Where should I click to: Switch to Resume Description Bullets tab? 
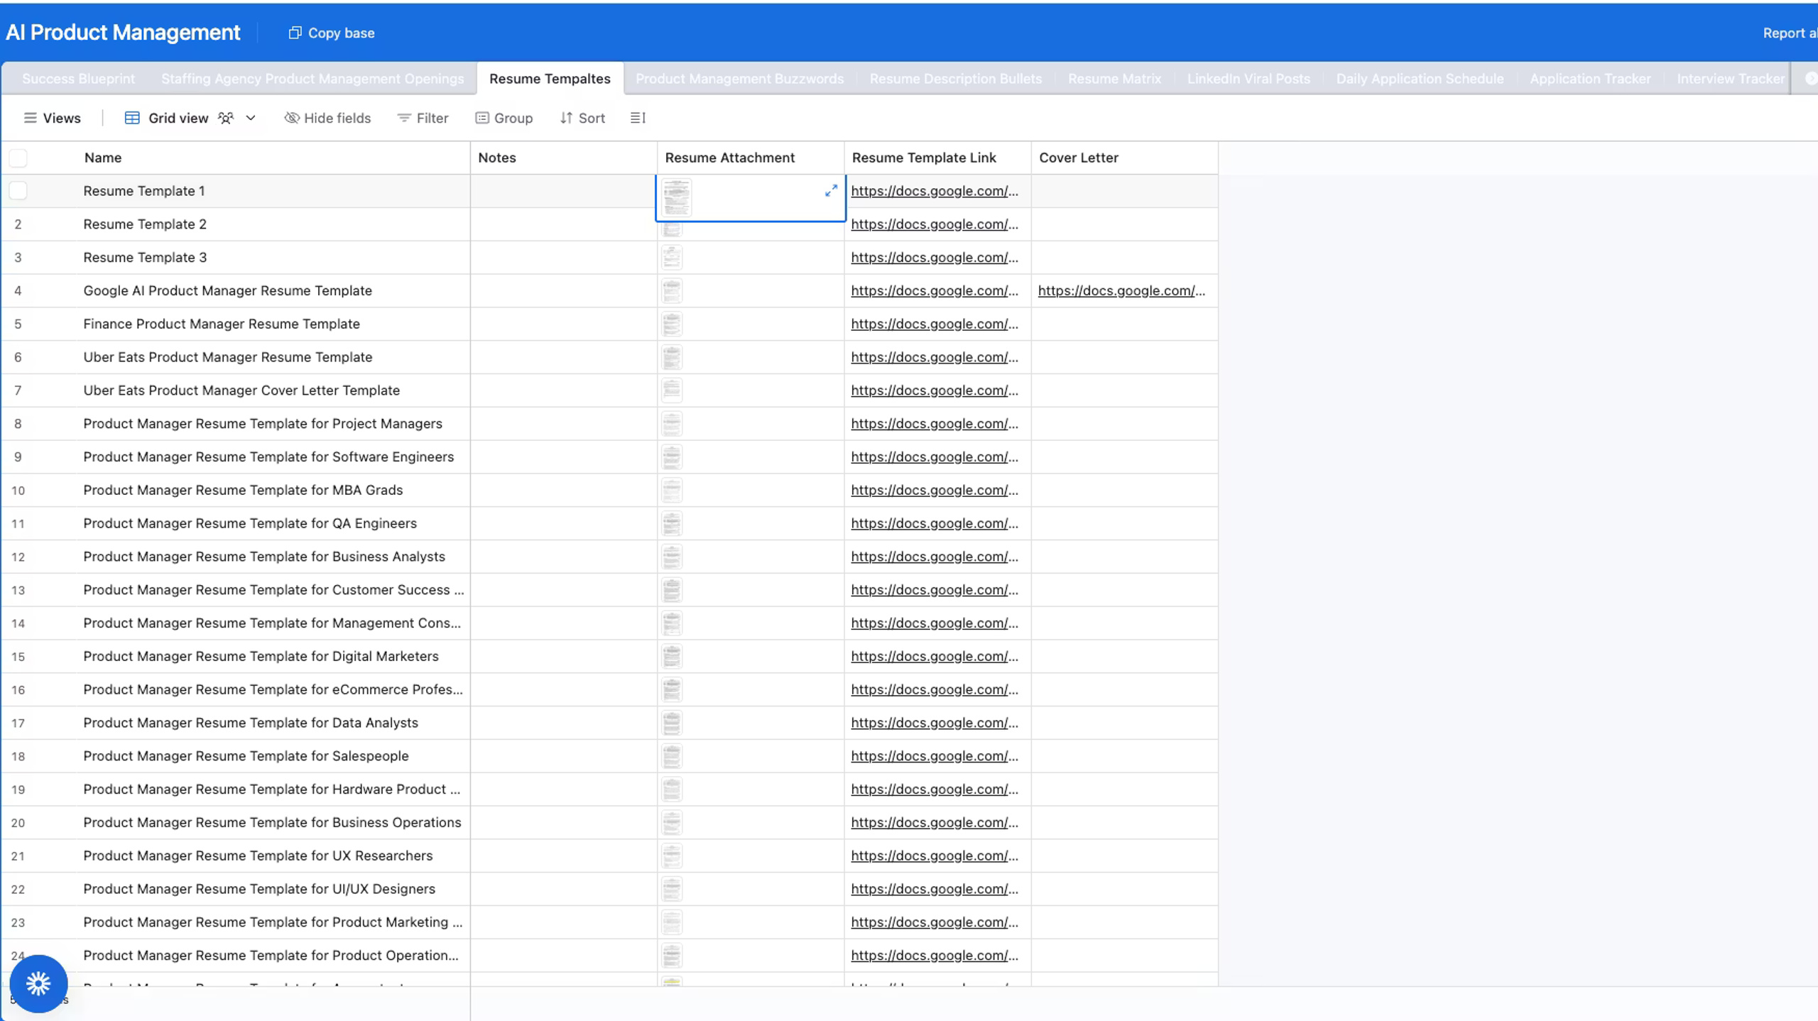tap(956, 79)
